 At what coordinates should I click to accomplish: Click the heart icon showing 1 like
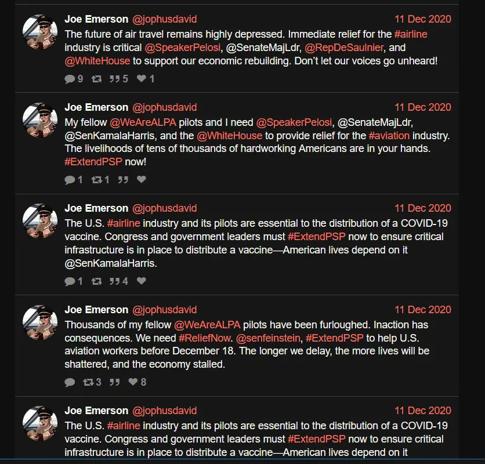pyautogui.click(x=141, y=79)
